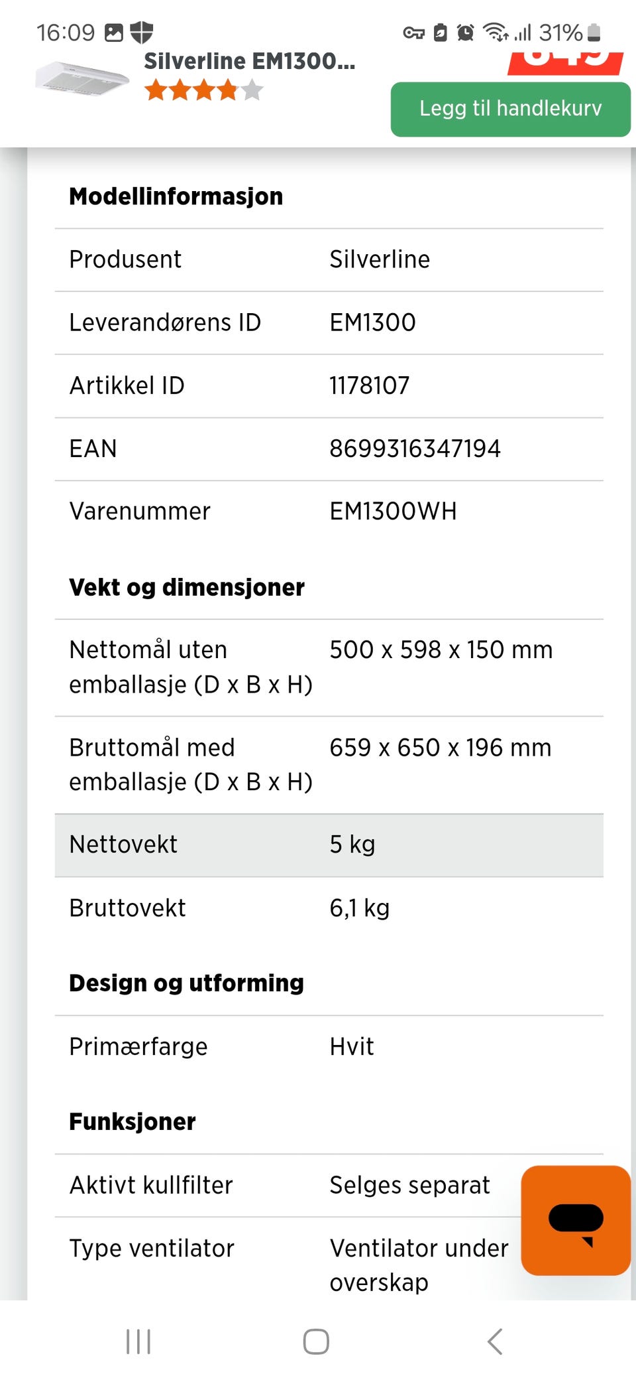View the range hood product thumbnail

[x=82, y=78]
